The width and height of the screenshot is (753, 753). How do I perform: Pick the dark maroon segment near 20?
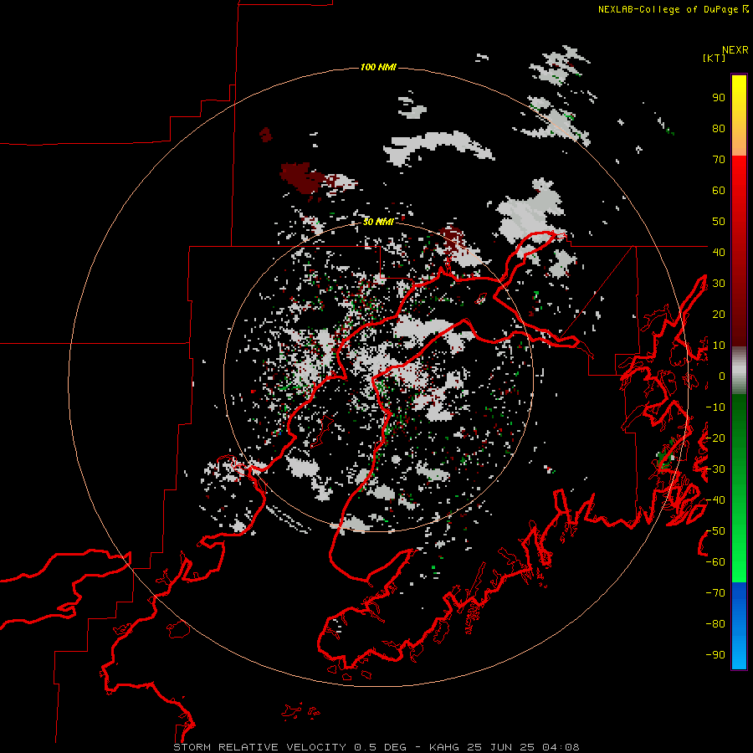(739, 315)
